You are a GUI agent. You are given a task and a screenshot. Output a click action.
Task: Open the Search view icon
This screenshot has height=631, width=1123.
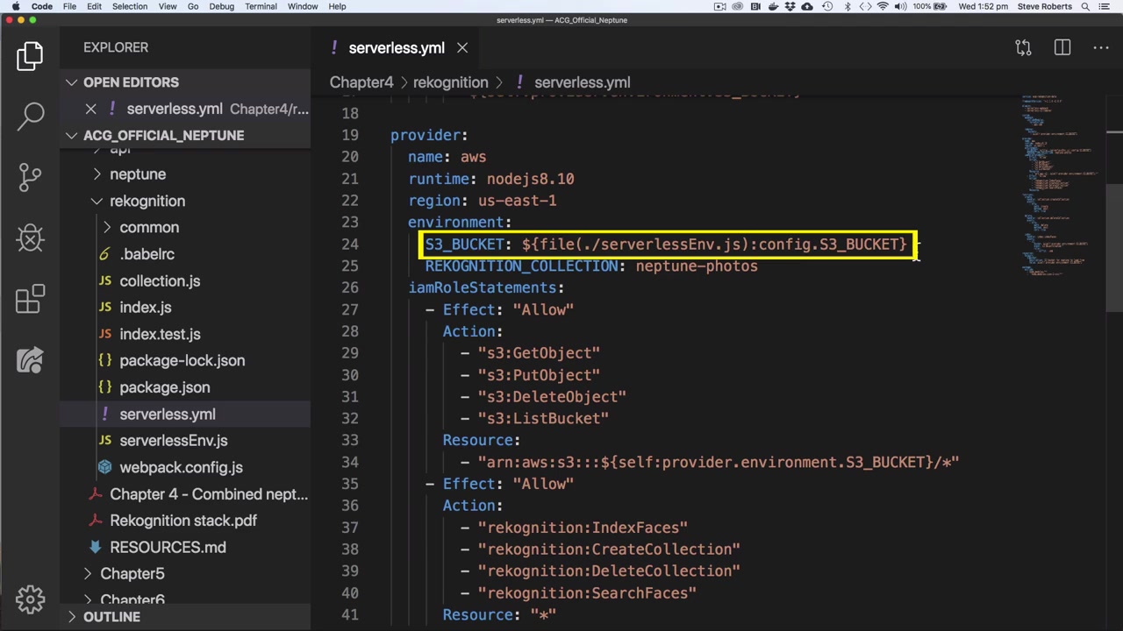(x=31, y=115)
